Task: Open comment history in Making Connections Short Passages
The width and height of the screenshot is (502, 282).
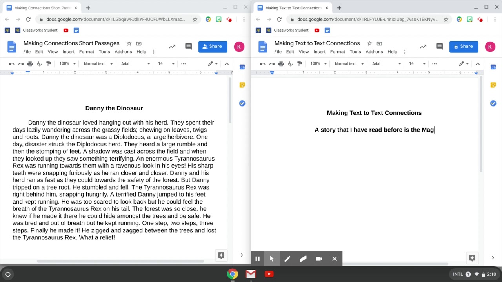Action: [x=189, y=47]
